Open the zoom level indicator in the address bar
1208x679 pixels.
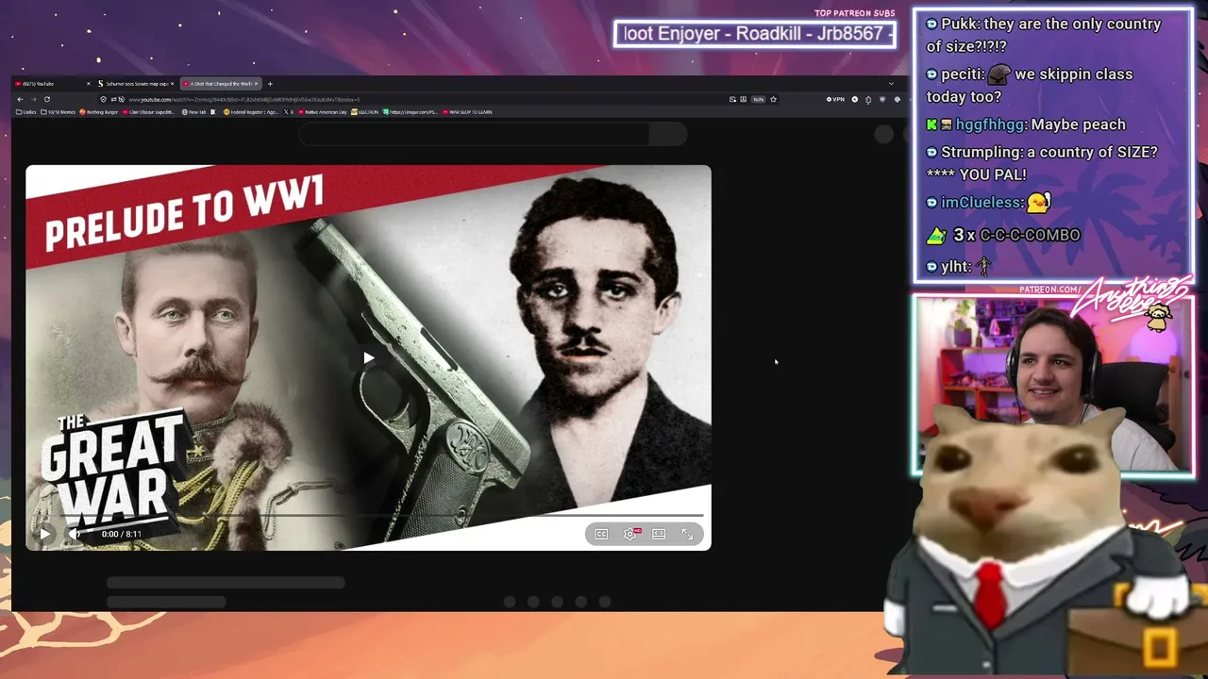[758, 99]
